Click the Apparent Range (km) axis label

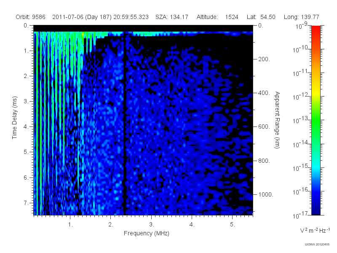point(277,120)
